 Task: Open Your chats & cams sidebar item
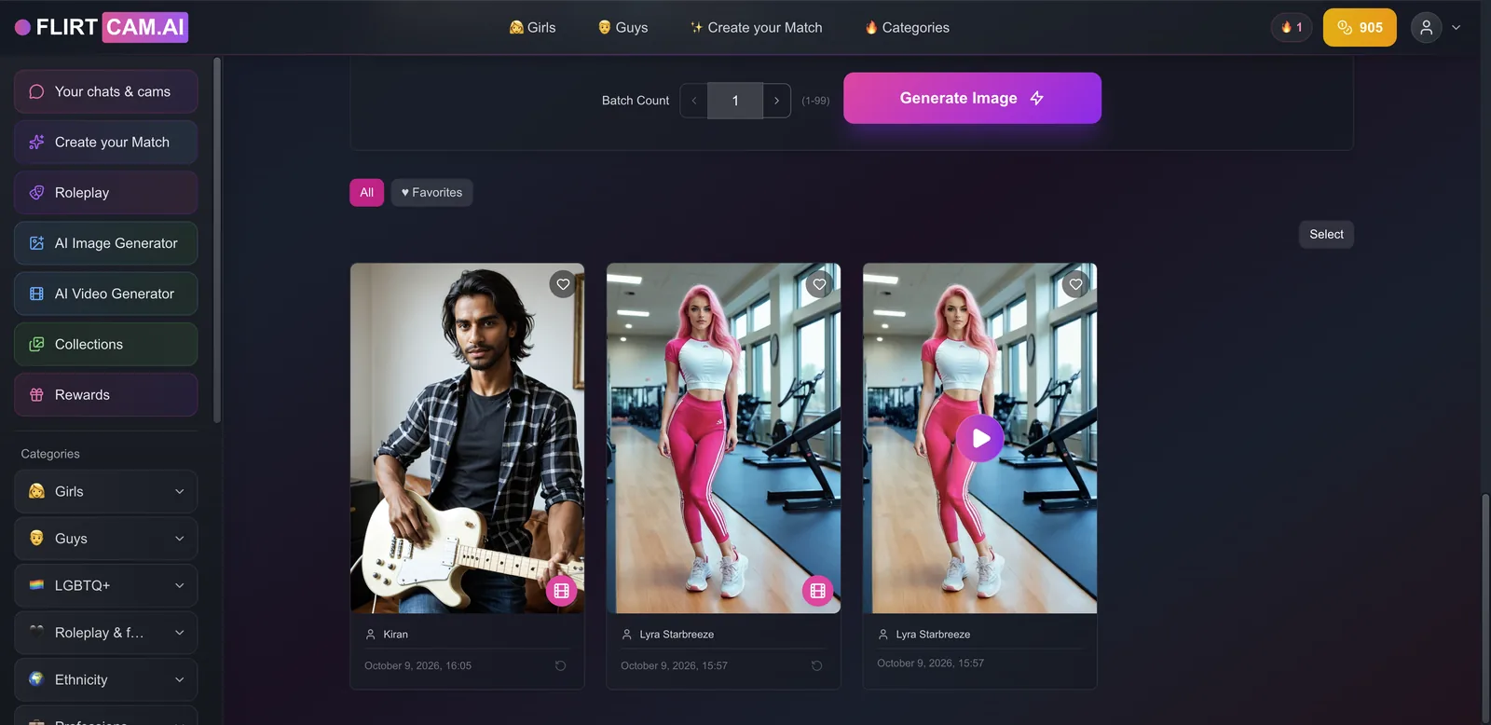[105, 91]
